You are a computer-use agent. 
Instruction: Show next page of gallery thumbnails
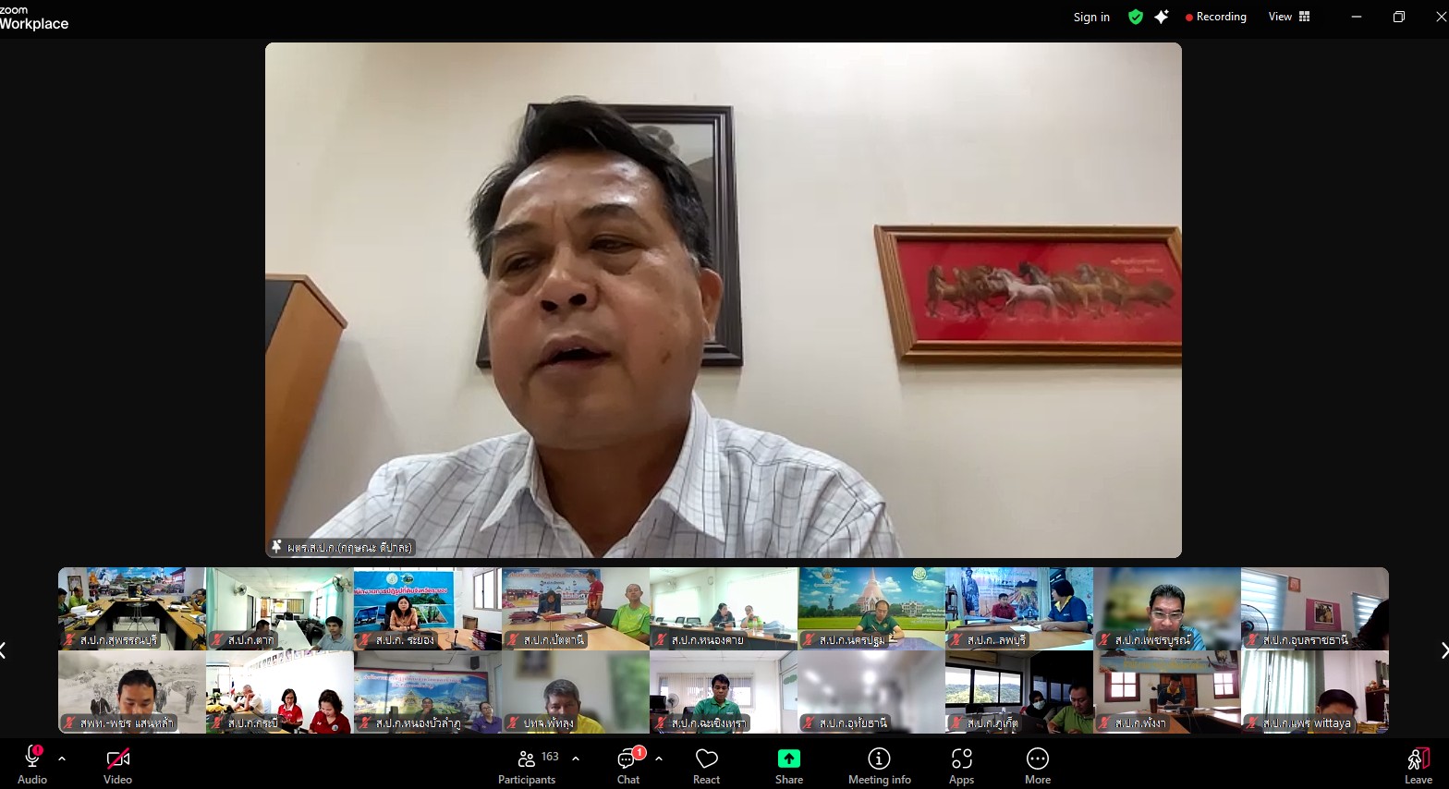click(x=1444, y=650)
